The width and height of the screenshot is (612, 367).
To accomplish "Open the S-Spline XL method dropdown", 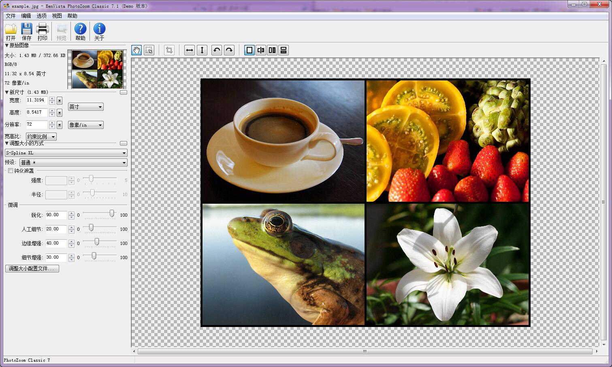I will coord(66,153).
